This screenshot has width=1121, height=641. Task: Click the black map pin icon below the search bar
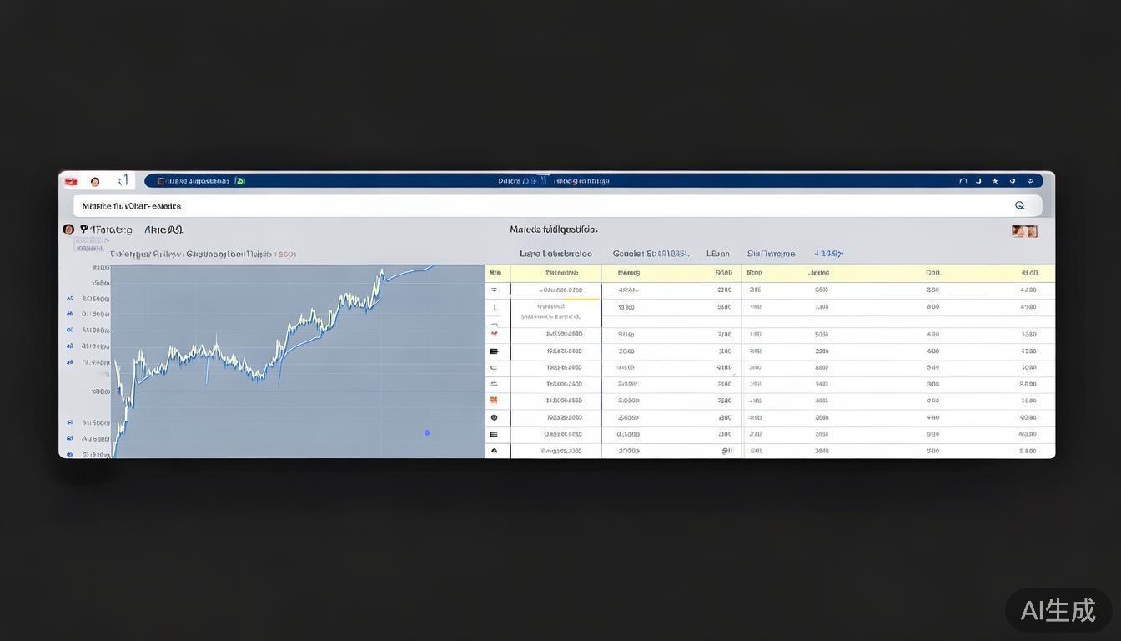pos(84,230)
